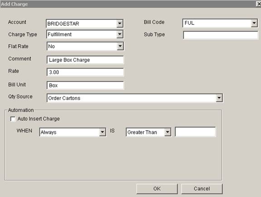Focus the Rate field showing 3.00

tap(85, 72)
